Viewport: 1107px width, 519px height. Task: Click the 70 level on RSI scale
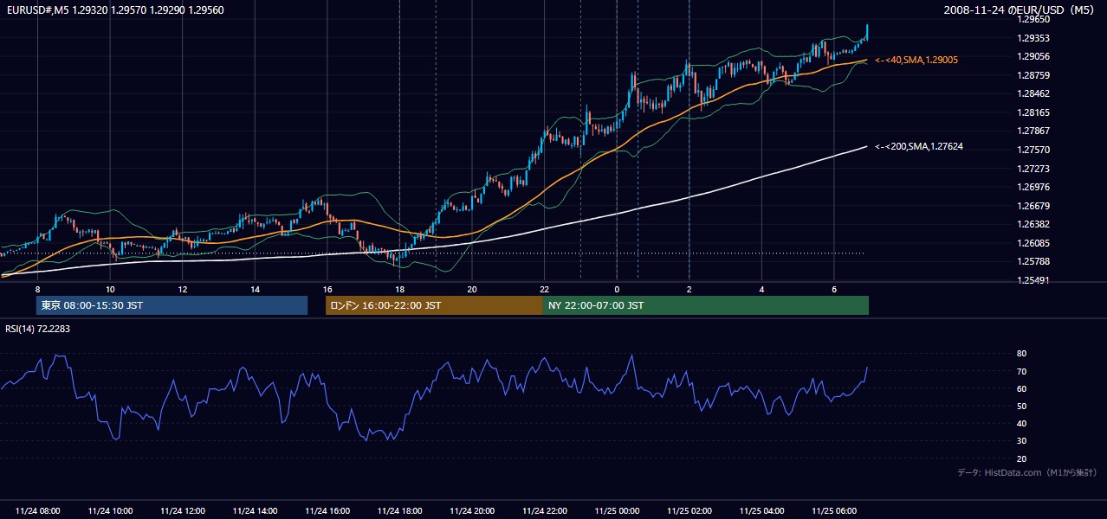(x=1022, y=371)
